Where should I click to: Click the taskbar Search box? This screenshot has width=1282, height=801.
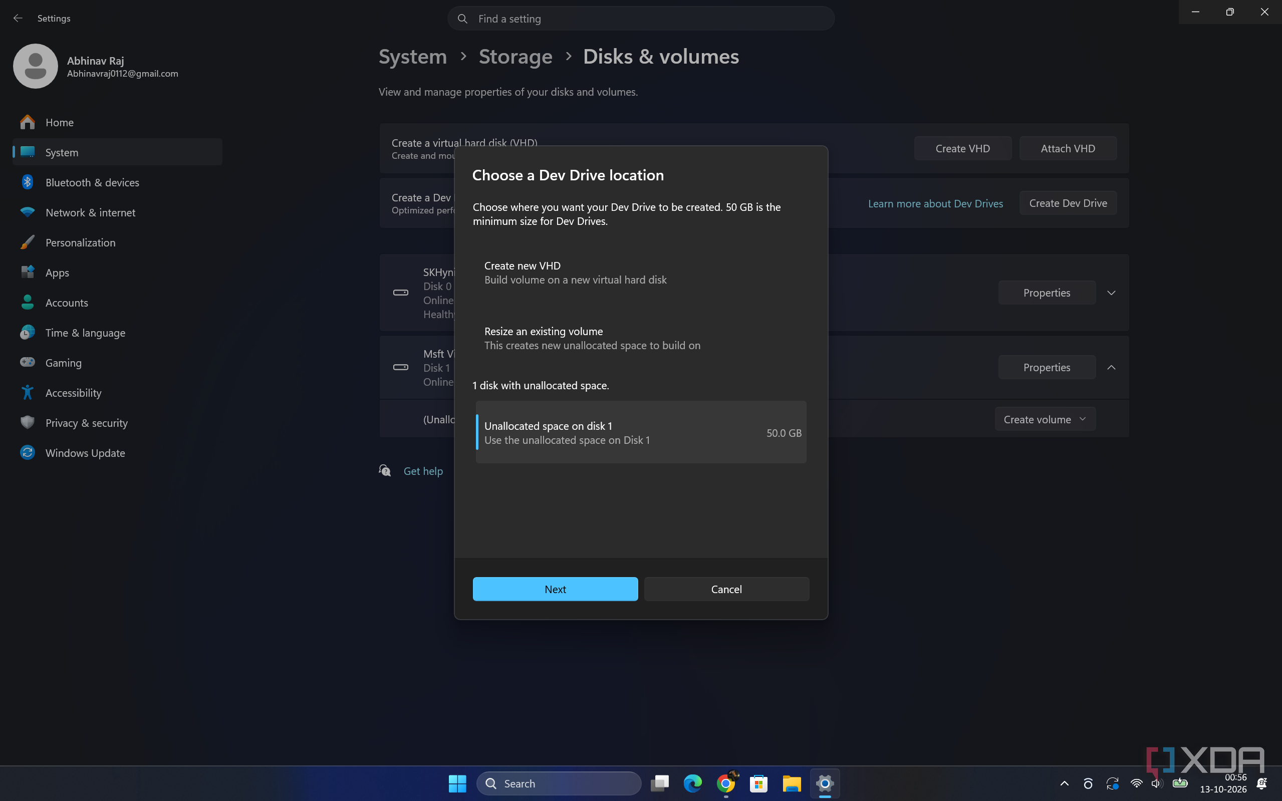[559, 783]
